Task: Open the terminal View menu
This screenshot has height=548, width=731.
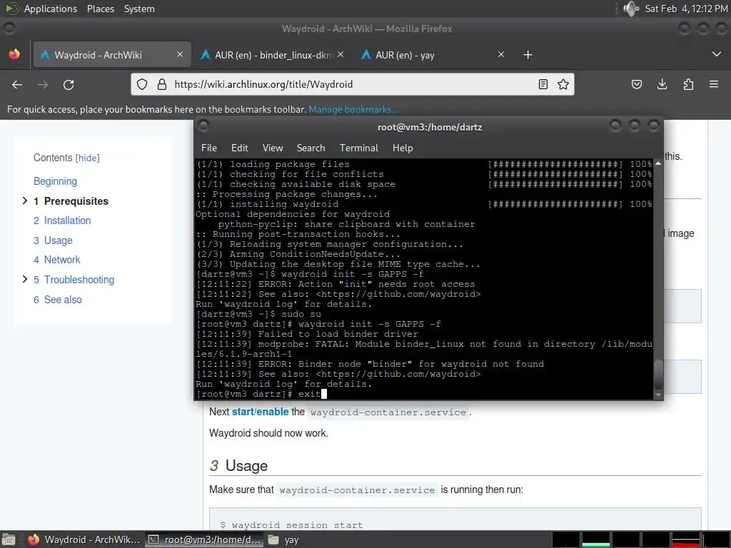Action: [273, 148]
